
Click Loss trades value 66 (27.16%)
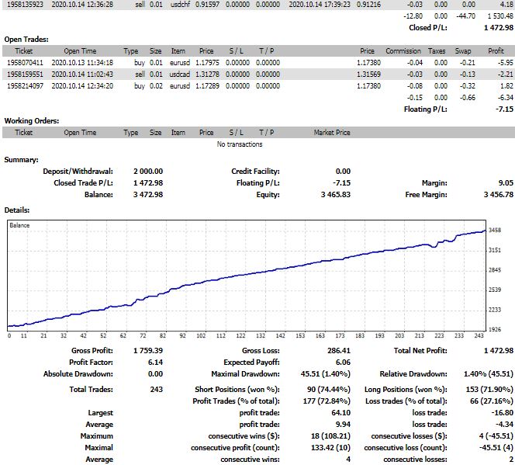pyautogui.click(x=492, y=401)
